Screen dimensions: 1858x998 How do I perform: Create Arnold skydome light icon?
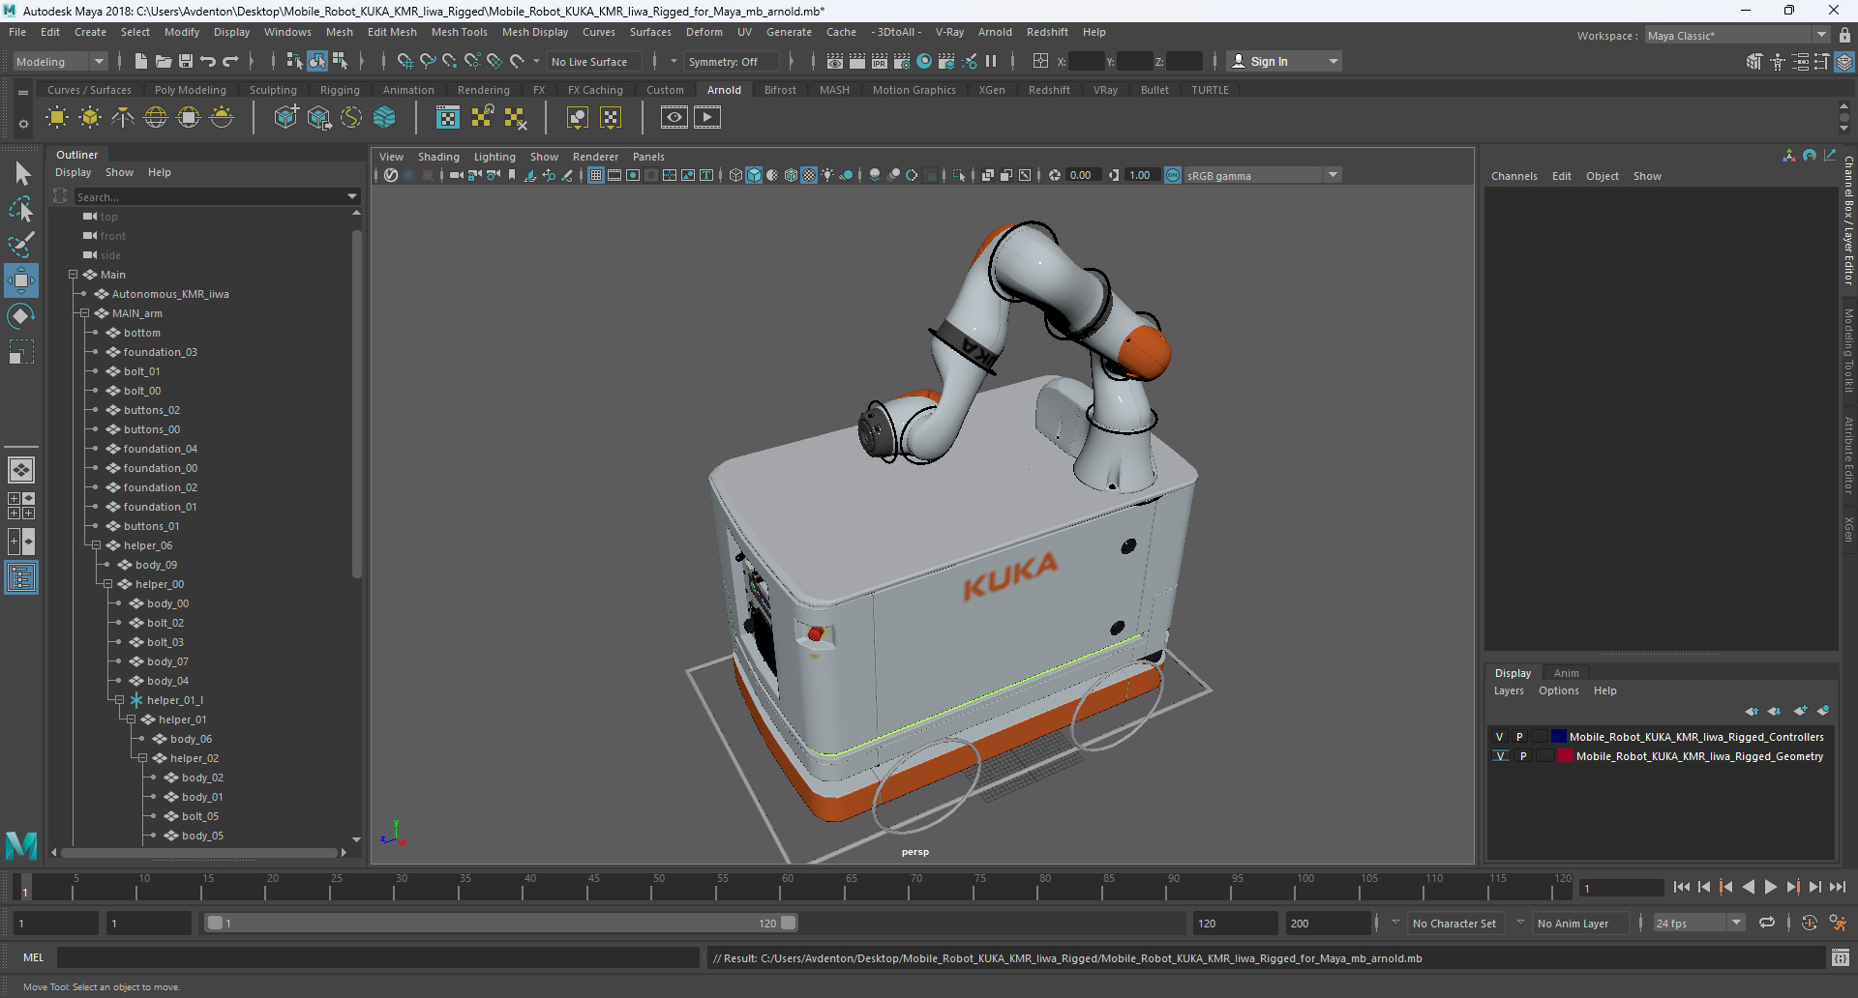(156, 118)
